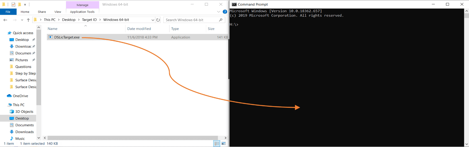Click the 3D Objects cube icon
Image resolution: width=469 pixels, height=147 pixels.
tap(12, 112)
